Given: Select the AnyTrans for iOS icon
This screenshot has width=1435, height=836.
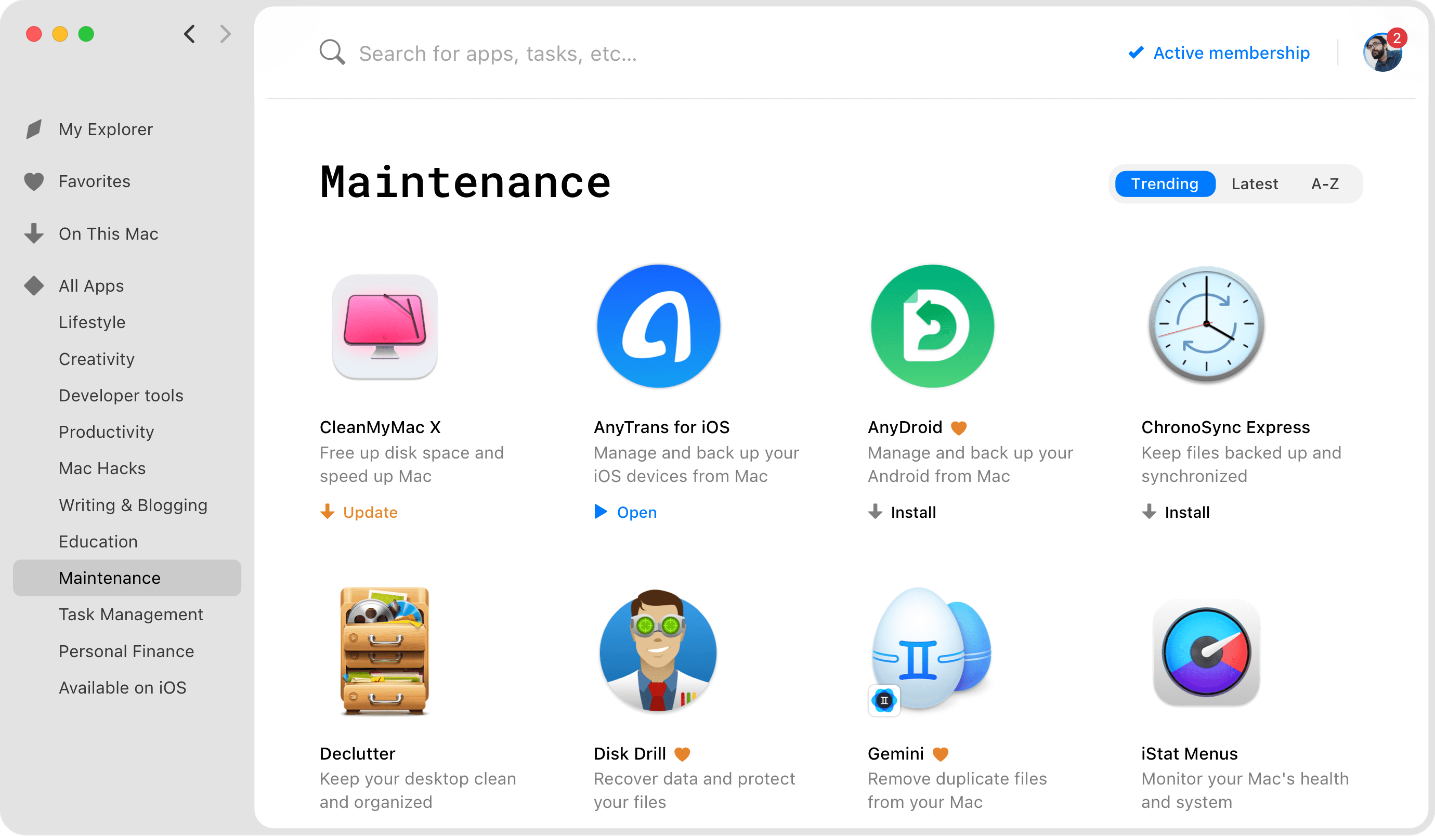Looking at the screenshot, I should click(658, 326).
